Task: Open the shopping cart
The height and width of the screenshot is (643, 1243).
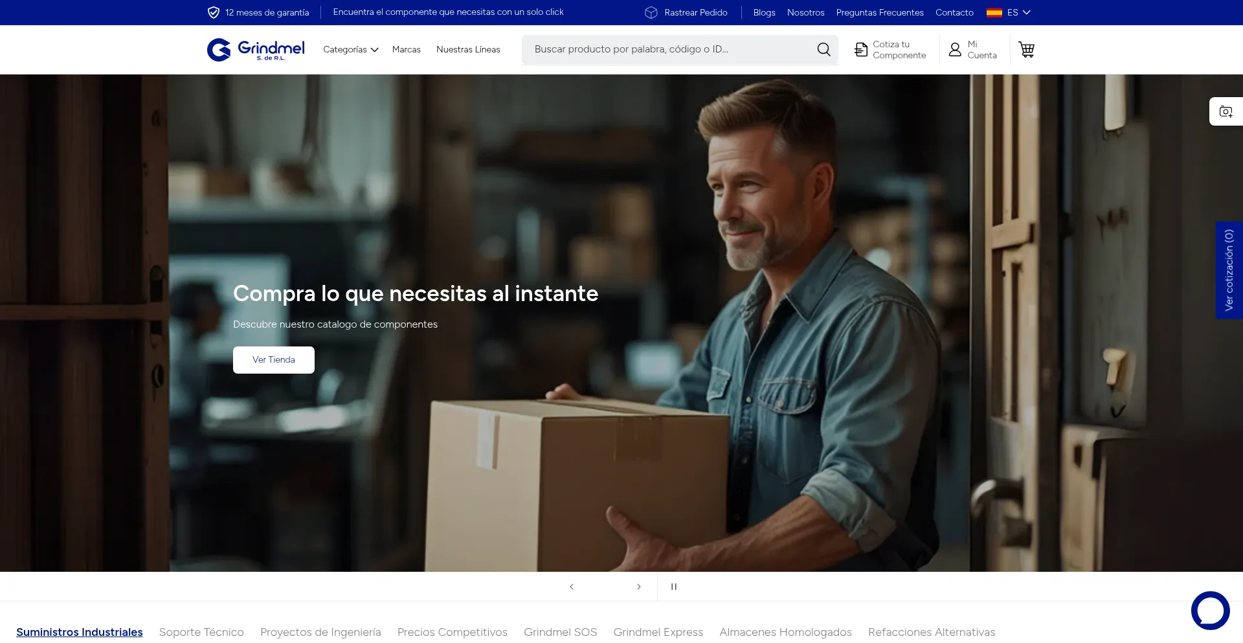Action: pos(1026,50)
